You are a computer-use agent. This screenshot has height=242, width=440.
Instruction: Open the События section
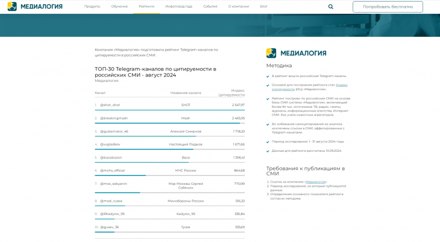pyautogui.click(x=210, y=7)
